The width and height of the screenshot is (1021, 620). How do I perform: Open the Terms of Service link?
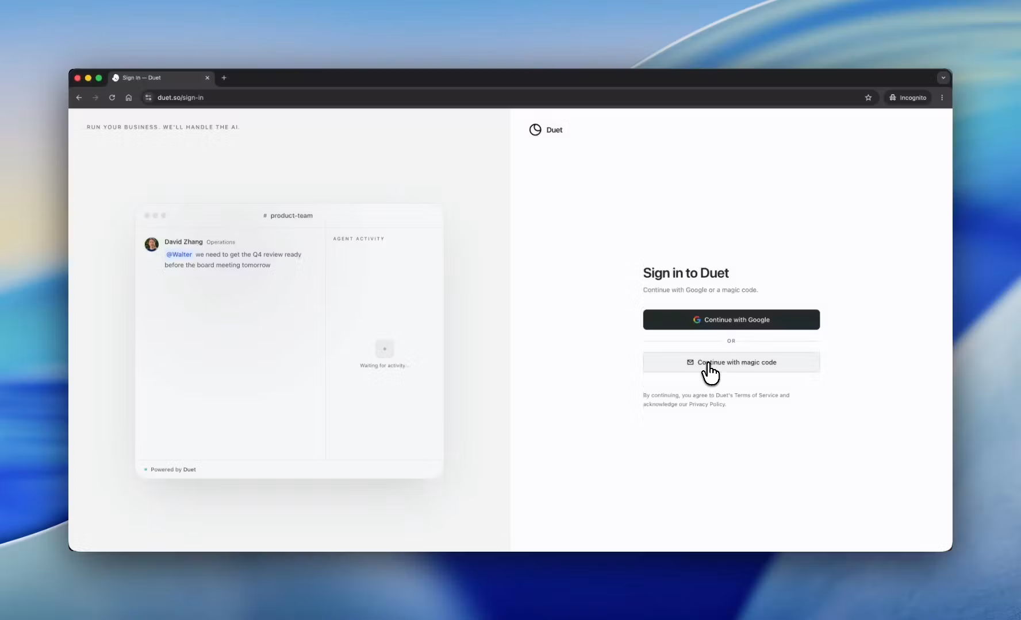756,396
